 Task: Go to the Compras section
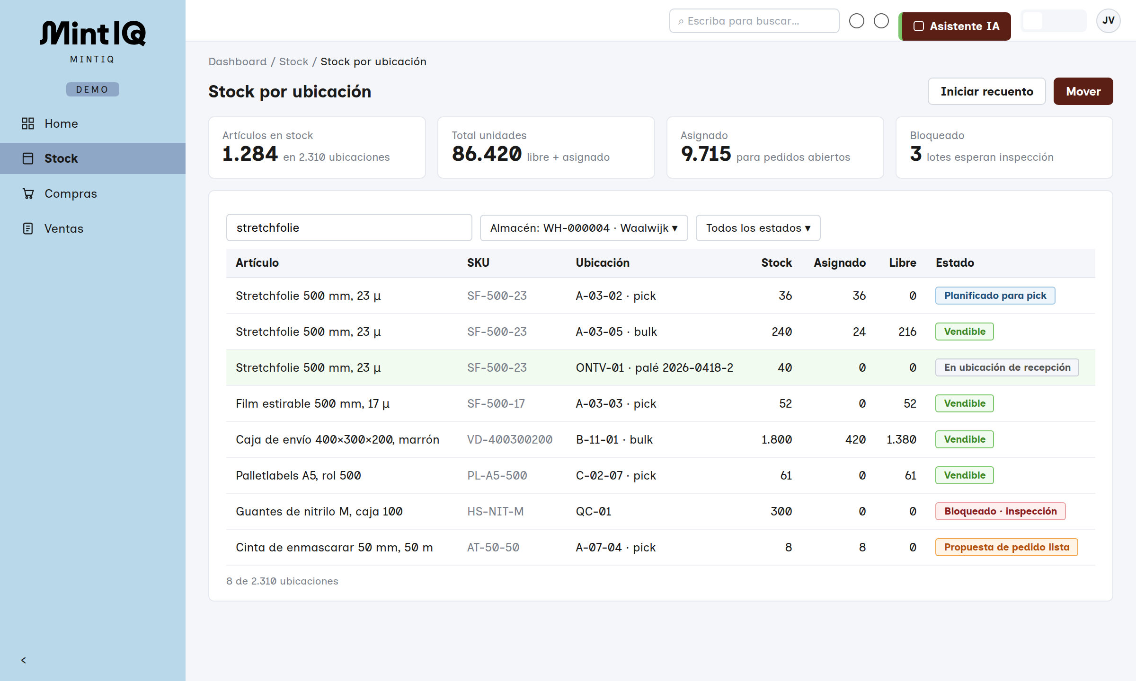point(93,193)
